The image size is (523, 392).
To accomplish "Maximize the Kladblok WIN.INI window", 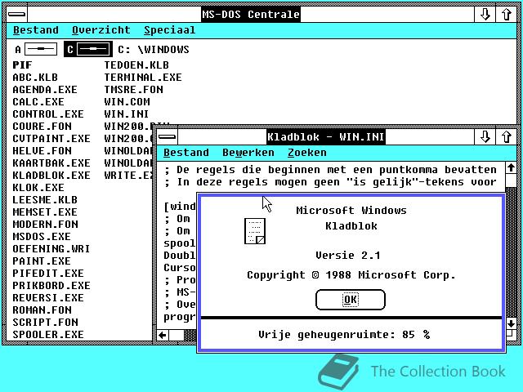I will 506,136.
